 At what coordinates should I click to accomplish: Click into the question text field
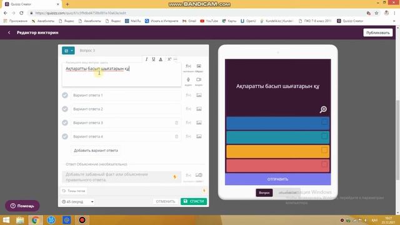[122, 76]
